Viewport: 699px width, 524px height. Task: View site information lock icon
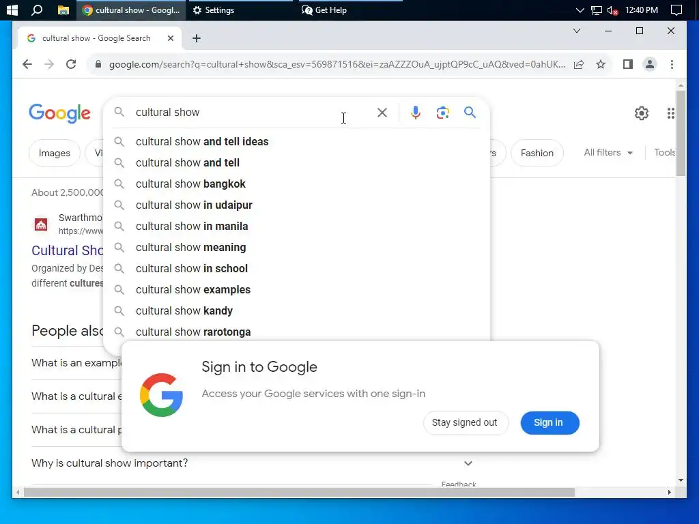point(98,64)
